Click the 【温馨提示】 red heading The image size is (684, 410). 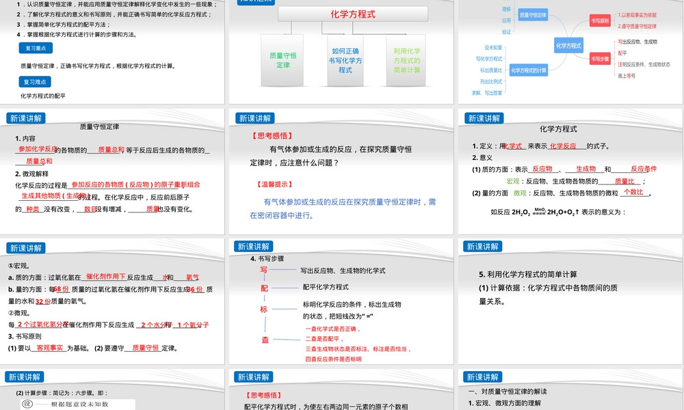pos(274,184)
